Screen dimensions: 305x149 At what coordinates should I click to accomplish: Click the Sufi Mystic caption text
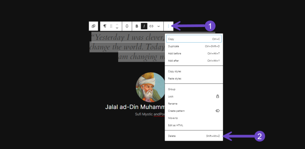150,114
